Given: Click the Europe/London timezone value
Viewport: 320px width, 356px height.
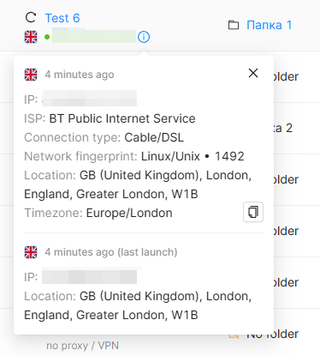Looking at the screenshot, I should pos(129,214).
